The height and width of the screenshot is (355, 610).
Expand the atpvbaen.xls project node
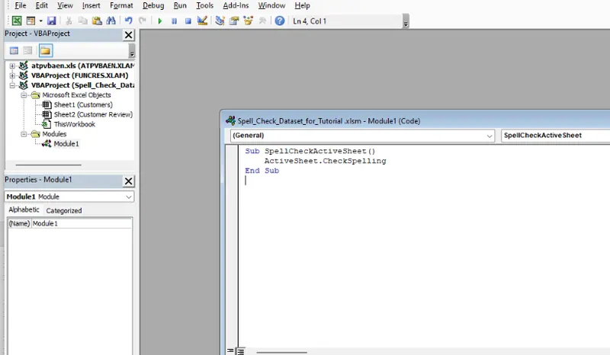[12, 66]
